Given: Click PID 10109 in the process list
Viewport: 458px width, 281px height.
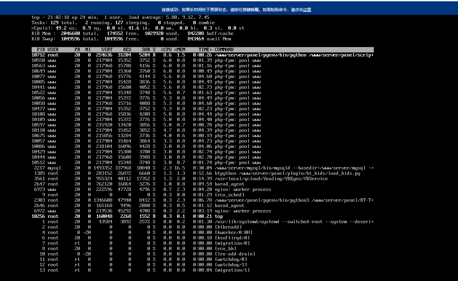Looking at the screenshot, I should (x=38, y=119).
